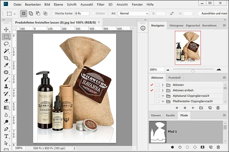
Task: Switch to the Histogramm tab
Action: (x=176, y=25)
